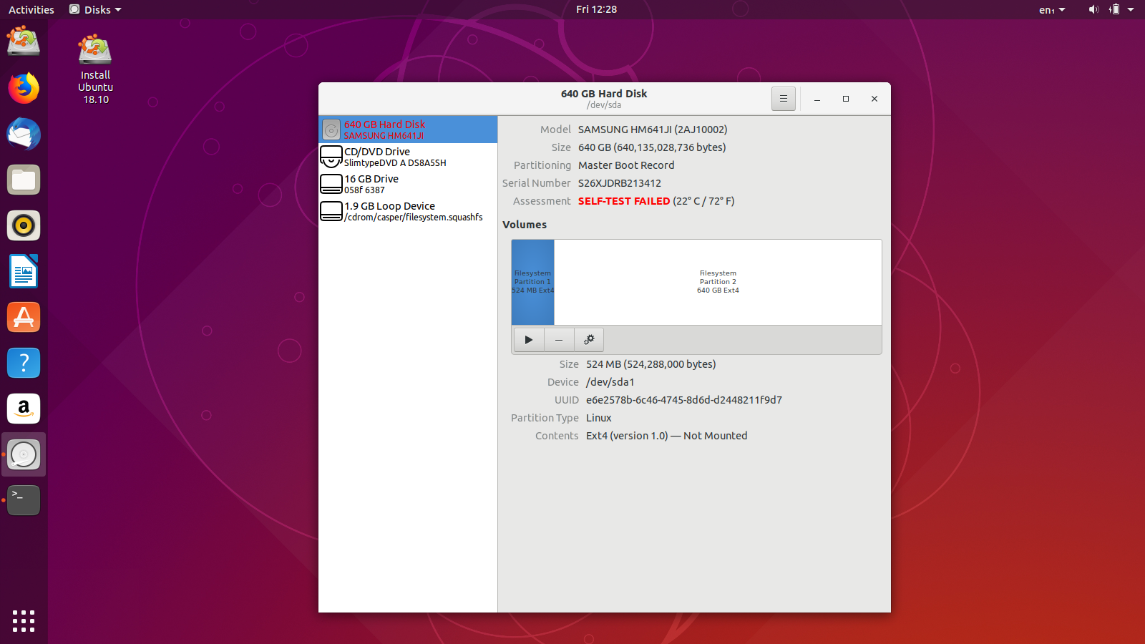Launch Thunderbird mail from the dock
Viewport: 1145px width, 644px height.
[24, 134]
